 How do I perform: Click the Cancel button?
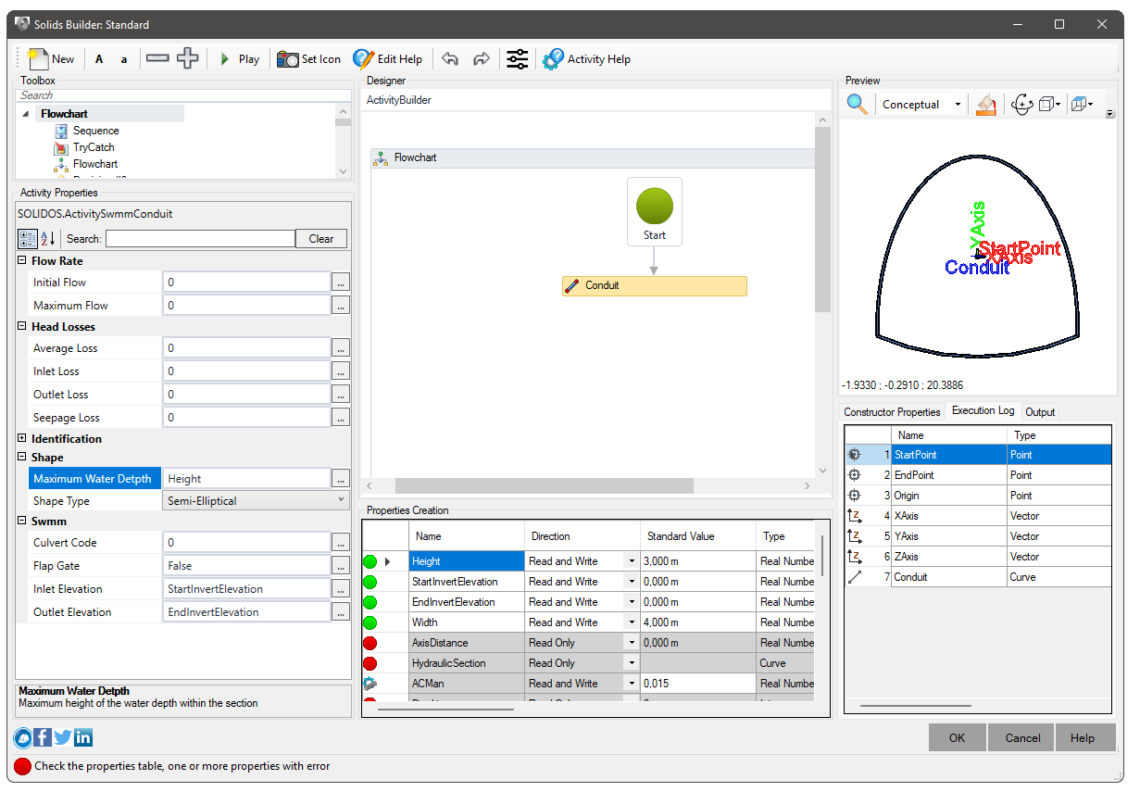(1022, 738)
